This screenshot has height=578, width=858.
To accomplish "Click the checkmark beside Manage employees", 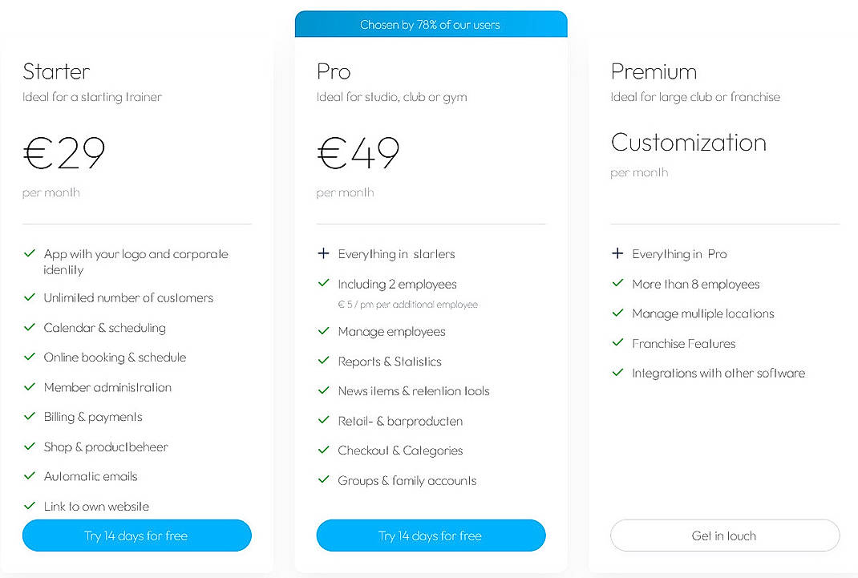I will (x=324, y=331).
